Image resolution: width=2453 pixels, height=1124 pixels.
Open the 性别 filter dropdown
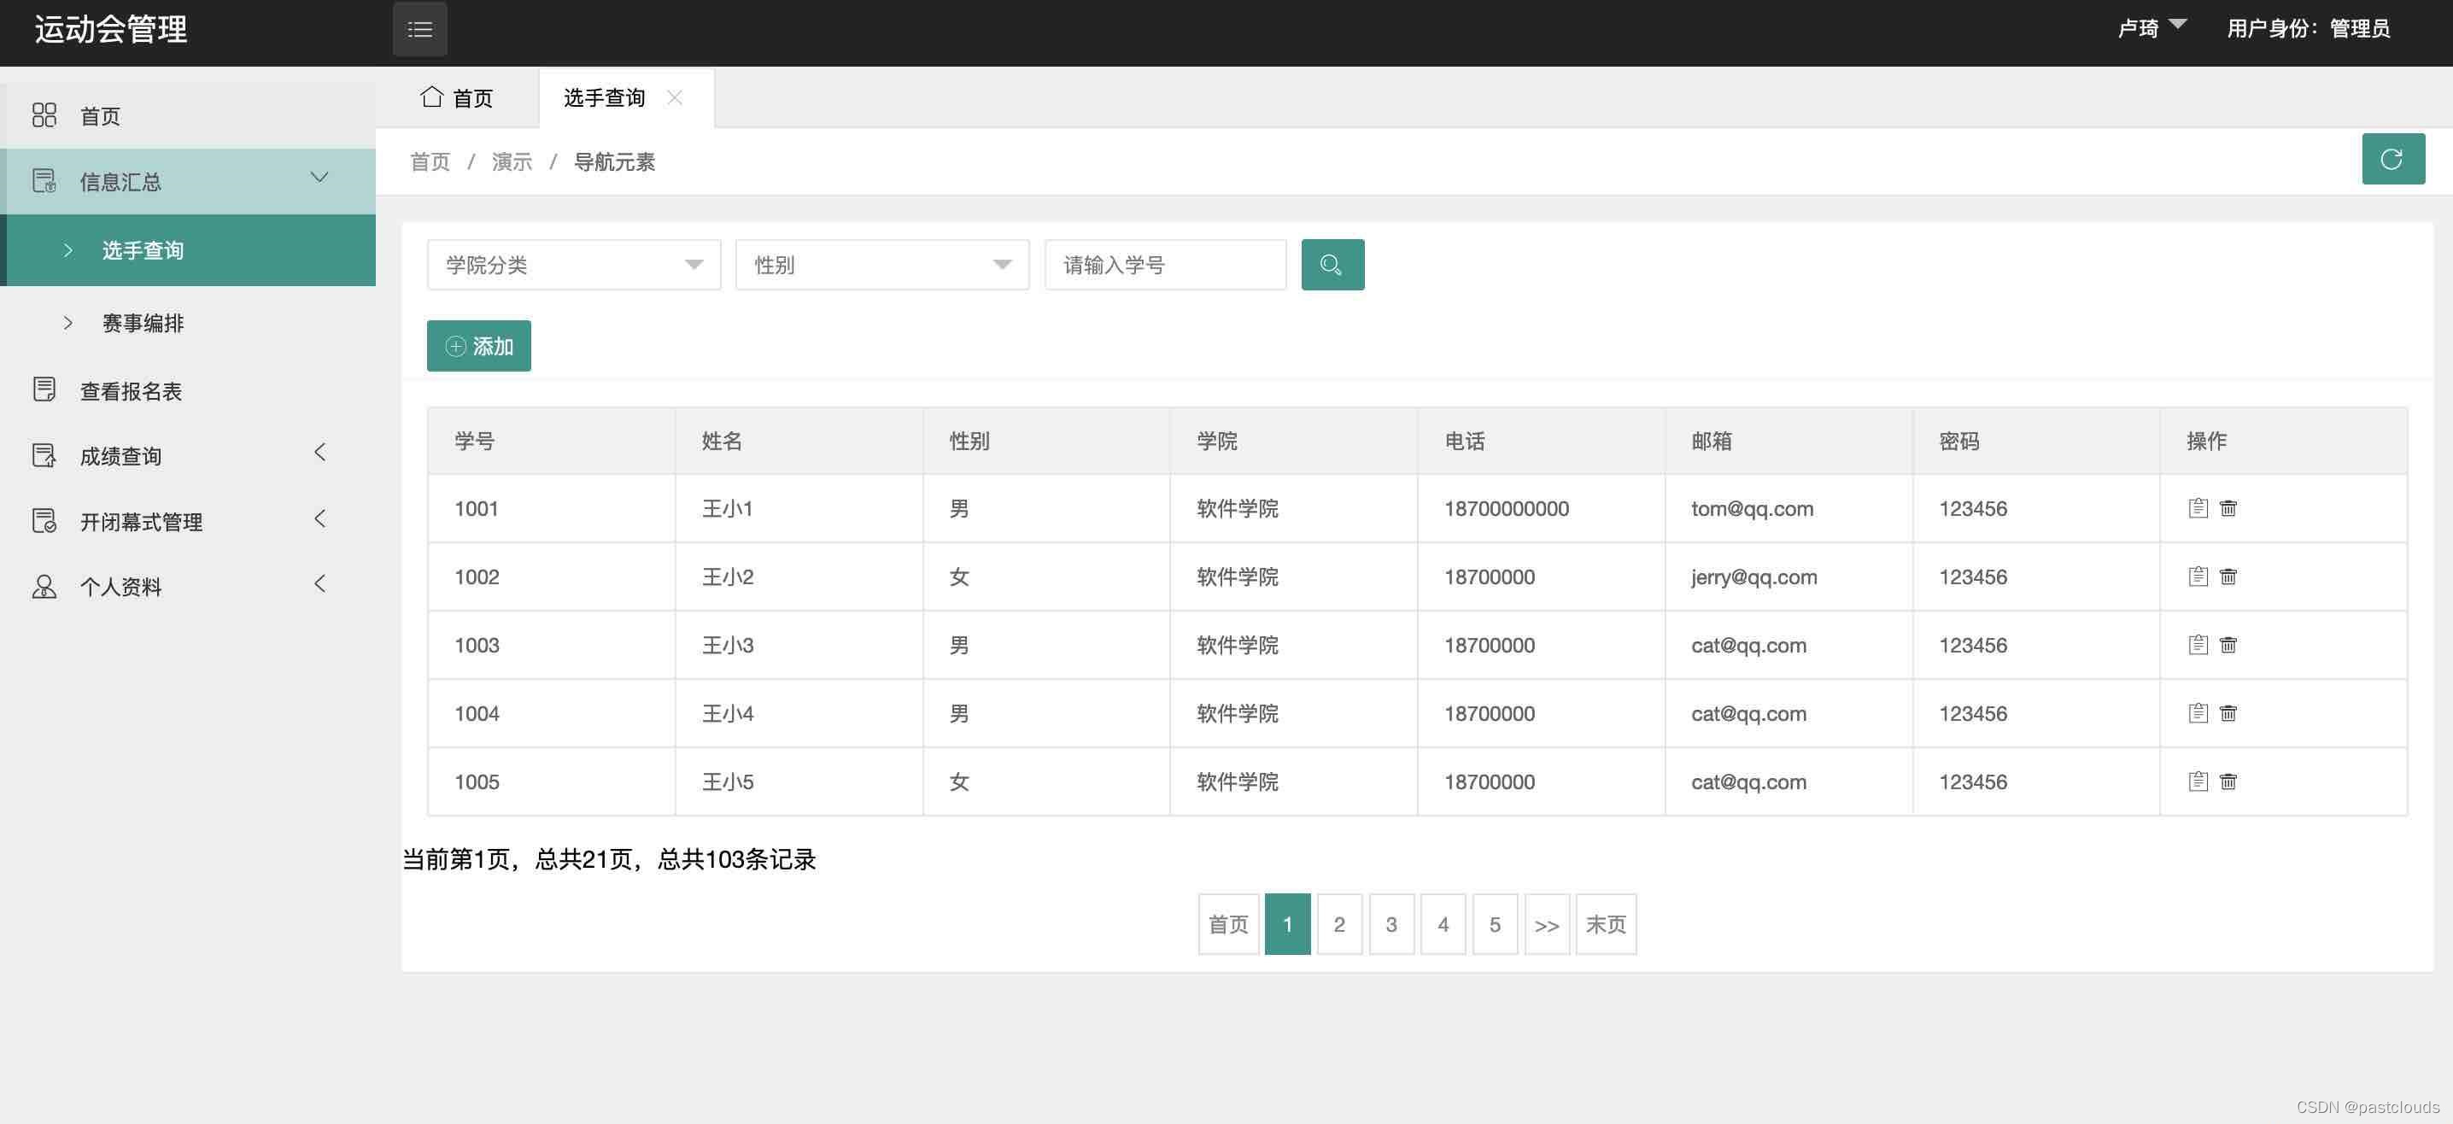point(881,265)
